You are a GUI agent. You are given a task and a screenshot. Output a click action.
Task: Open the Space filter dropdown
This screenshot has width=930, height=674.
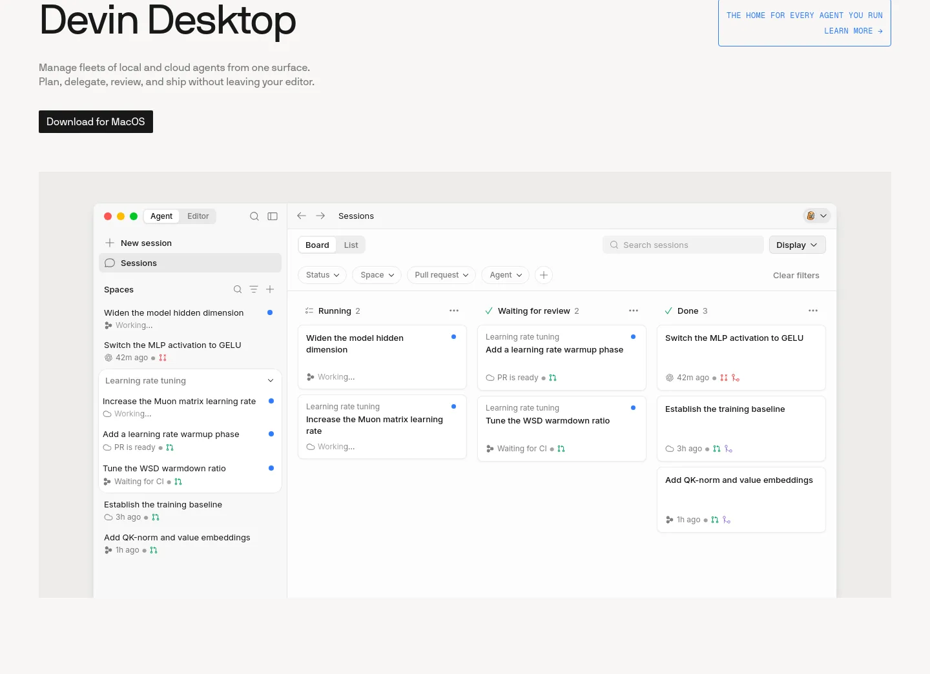377,275
